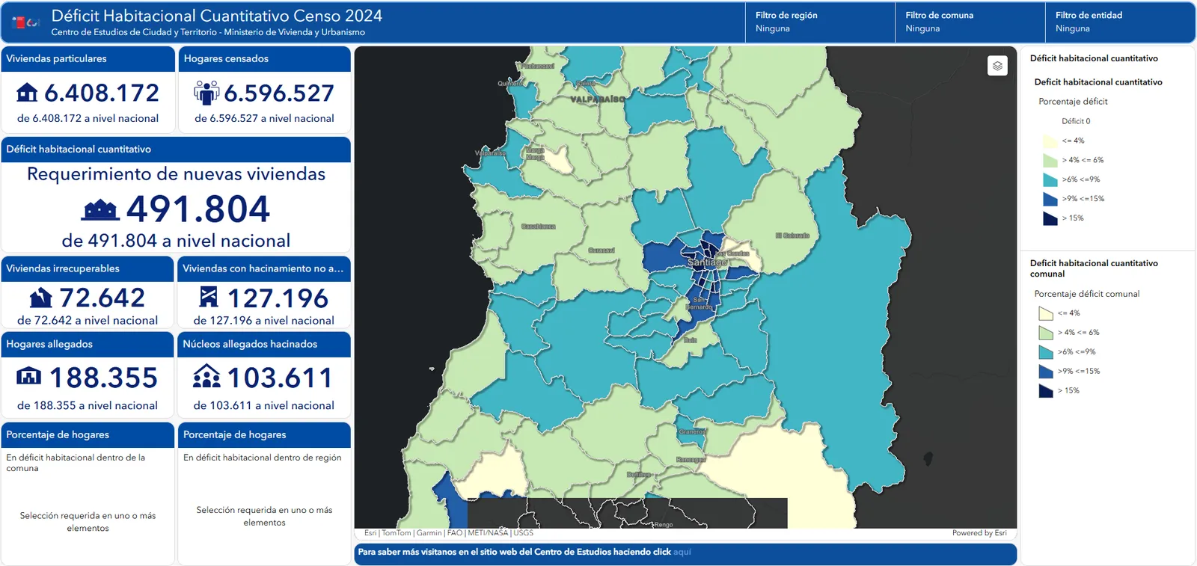Click the Curacaví label on the map

click(601, 250)
